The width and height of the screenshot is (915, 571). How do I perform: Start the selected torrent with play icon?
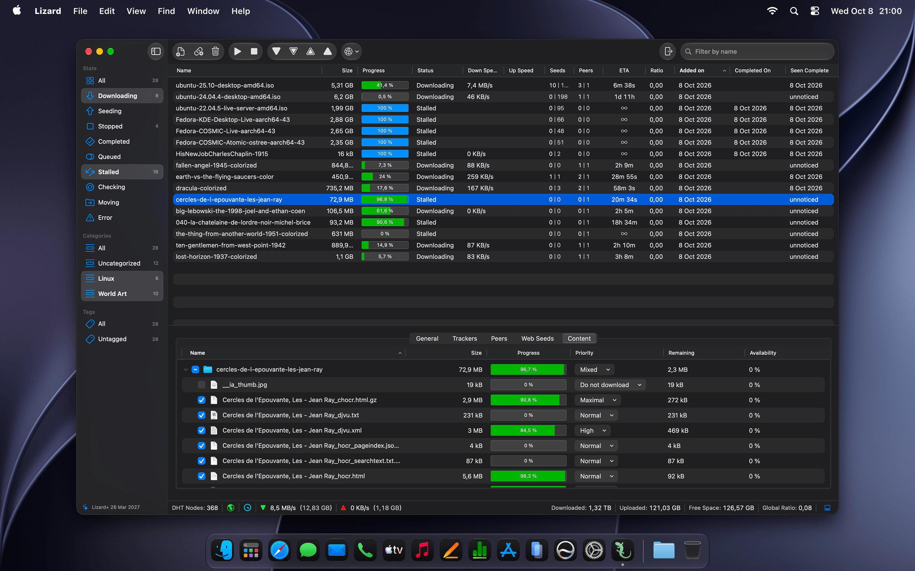(237, 51)
